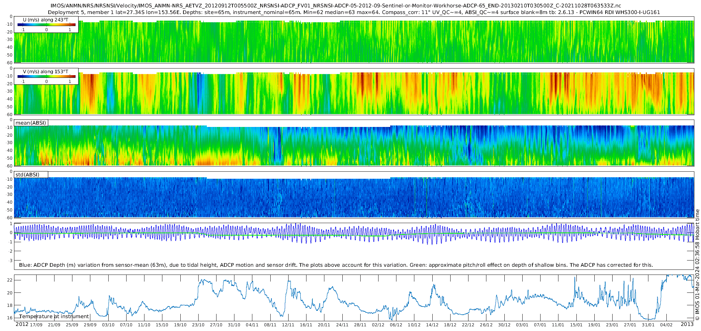Click the 15/01 date tick mark
Image resolution: width=701 pixels, height=331 pixels.
point(576,325)
